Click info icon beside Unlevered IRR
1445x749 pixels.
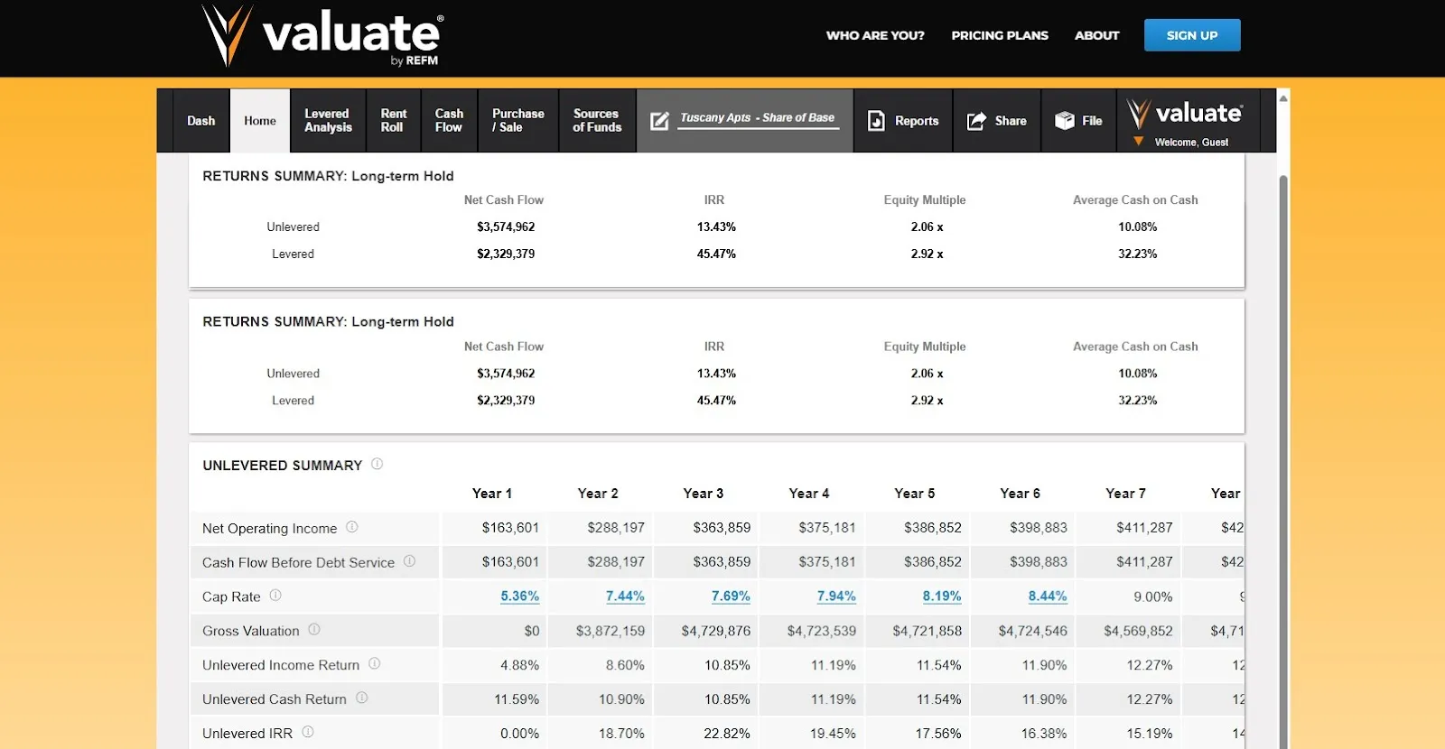pos(308,732)
